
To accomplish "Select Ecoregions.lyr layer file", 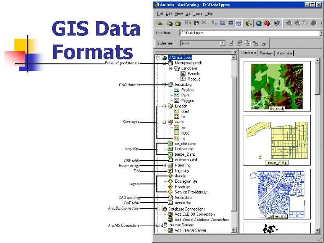I will click(x=186, y=181).
